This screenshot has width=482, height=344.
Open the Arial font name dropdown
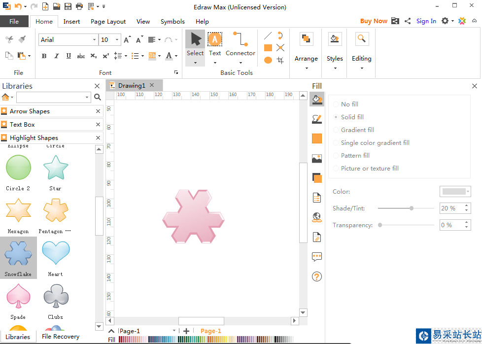pos(94,39)
